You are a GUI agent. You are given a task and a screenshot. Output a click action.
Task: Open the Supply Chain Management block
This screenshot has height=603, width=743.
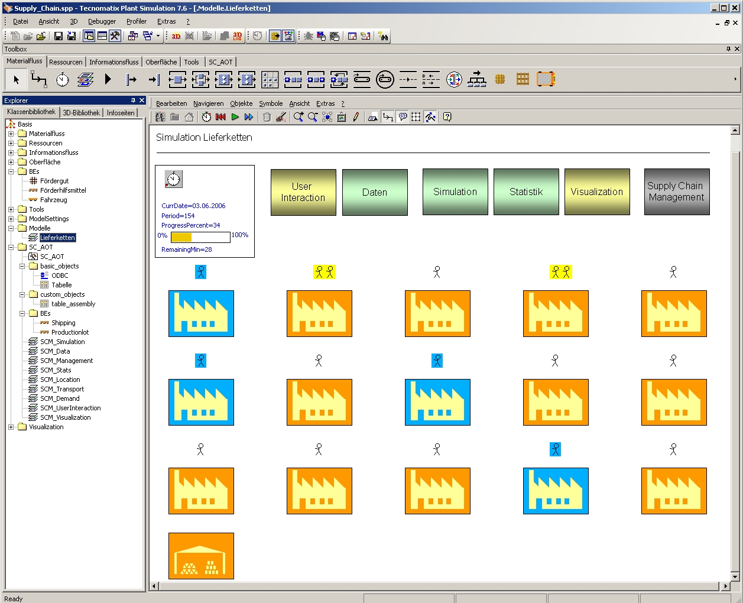[x=676, y=192]
